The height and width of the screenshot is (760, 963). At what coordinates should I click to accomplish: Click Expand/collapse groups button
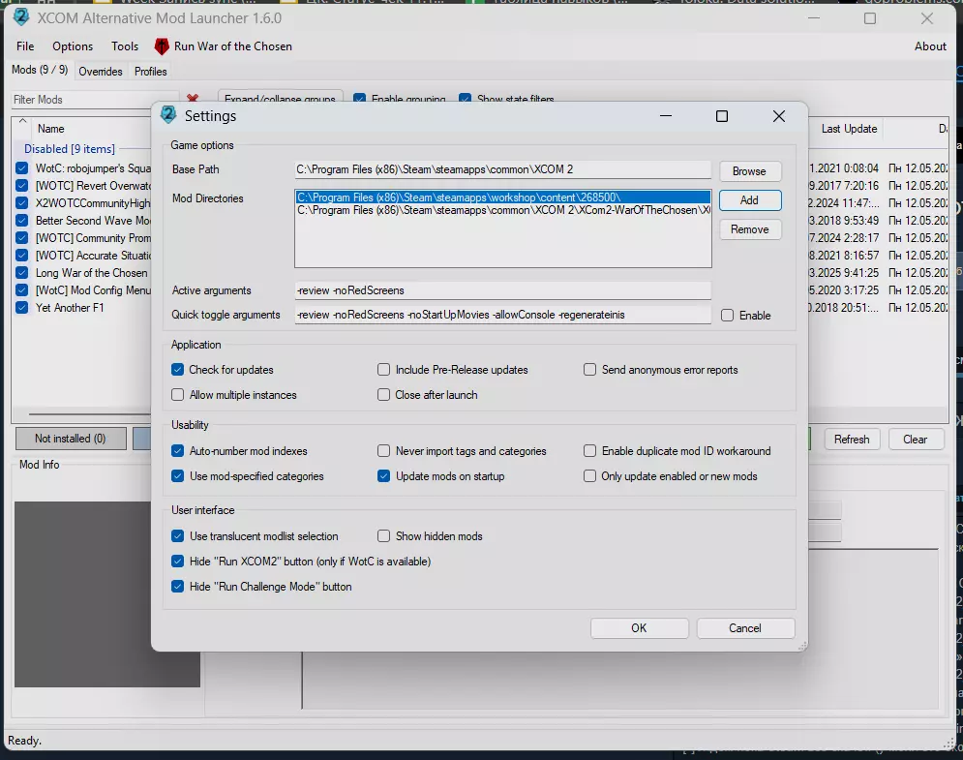[x=280, y=99]
